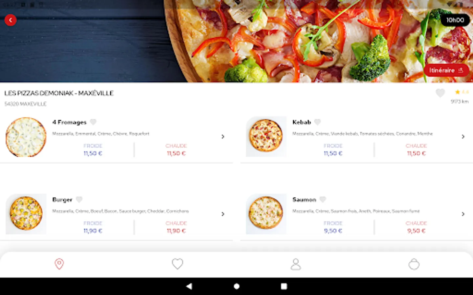
Task: Choose CHAUDE option for Kebab pizza
Action: point(416,149)
